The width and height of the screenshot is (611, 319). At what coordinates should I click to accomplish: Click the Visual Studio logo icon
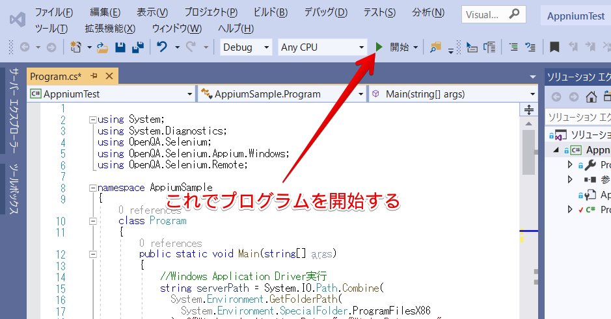tap(18, 19)
